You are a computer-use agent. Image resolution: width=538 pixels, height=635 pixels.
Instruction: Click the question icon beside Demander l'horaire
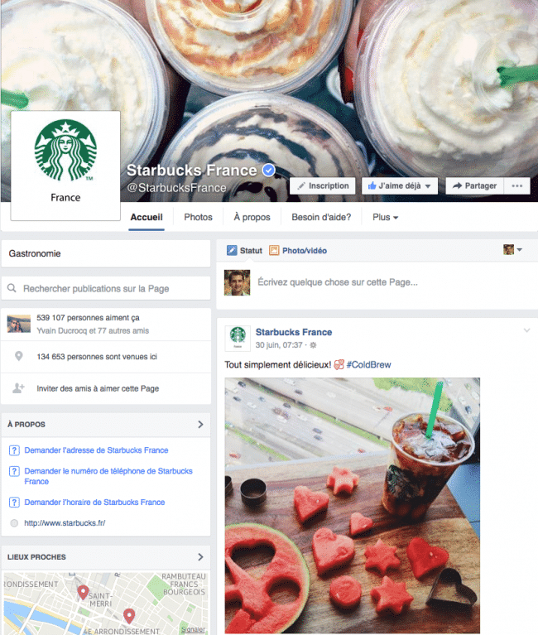pos(14,503)
